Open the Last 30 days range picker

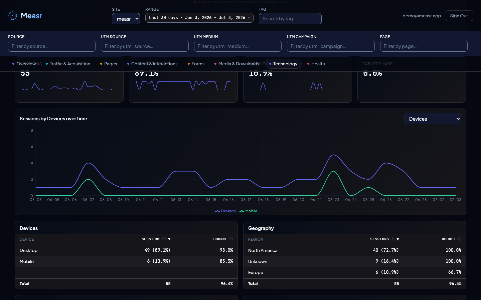(x=199, y=18)
